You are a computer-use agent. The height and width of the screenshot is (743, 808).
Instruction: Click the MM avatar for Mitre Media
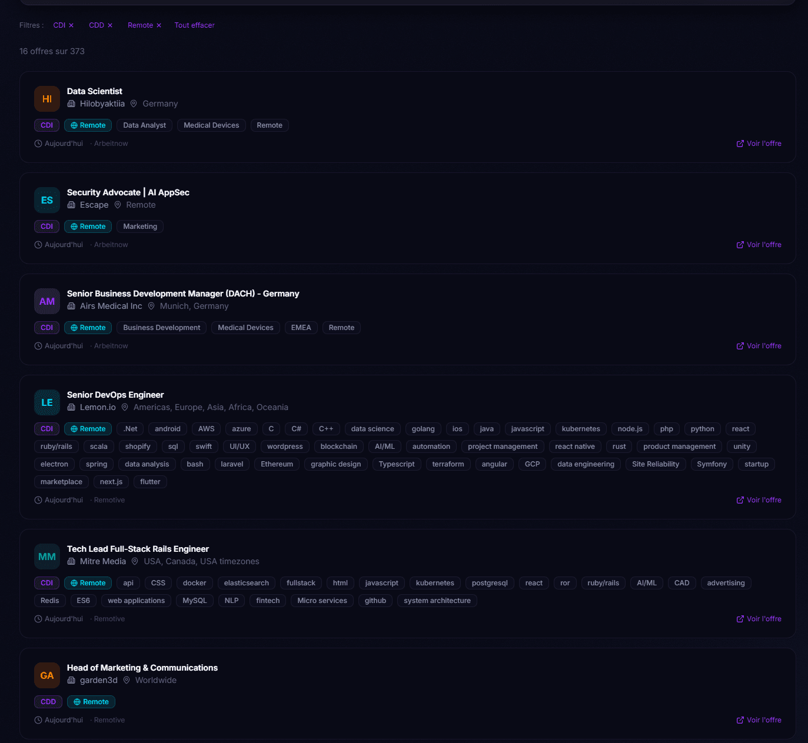(x=47, y=557)
